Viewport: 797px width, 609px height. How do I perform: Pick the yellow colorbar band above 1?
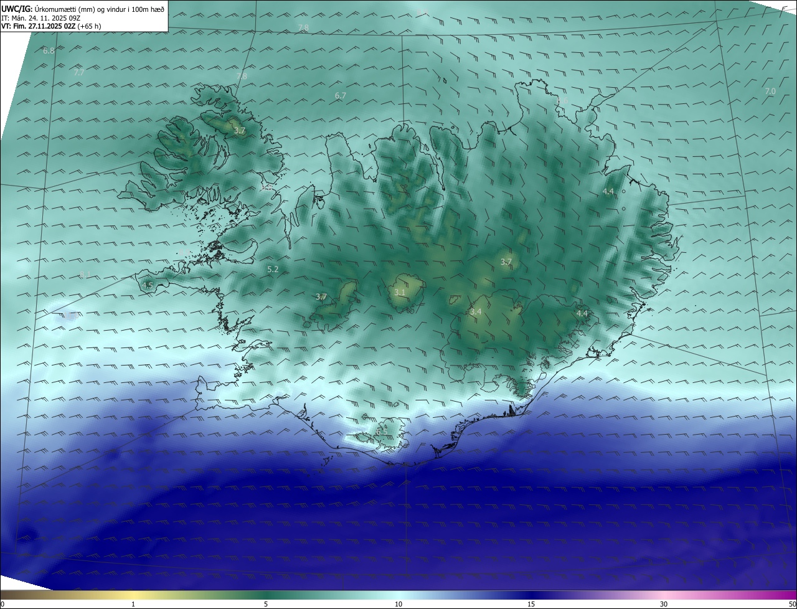pyautogui.click(x=133, y=595)
